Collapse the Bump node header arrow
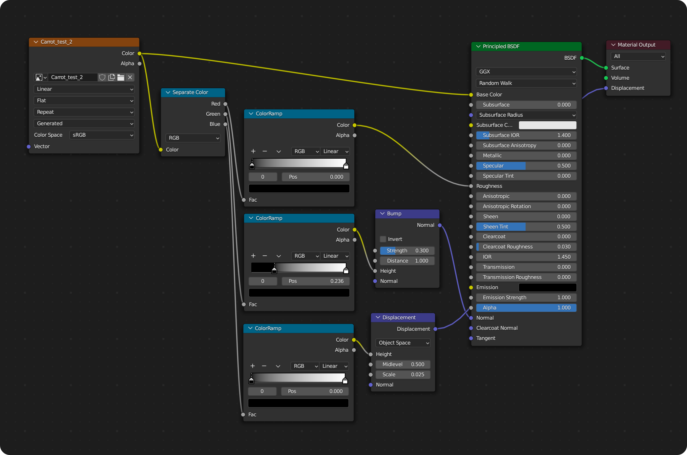This screenshot has height=455, width=687. 382,213
